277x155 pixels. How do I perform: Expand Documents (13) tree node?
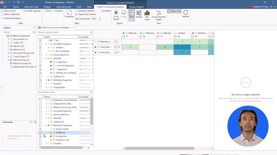[8, 39]
